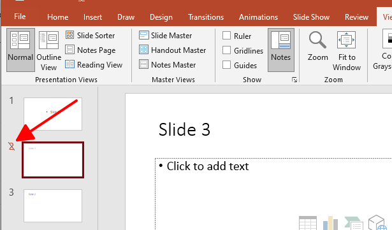Insert SmartArt graphic via placeholder icon

click(354, 223)
